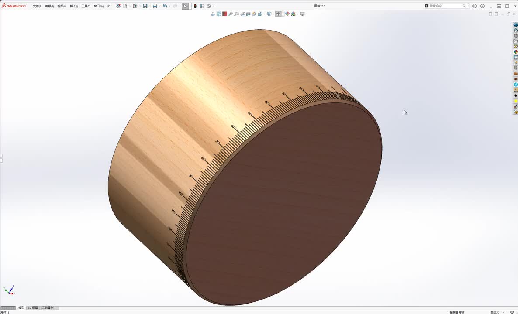The width and height of the screenshot is (518, 314).
Task: Open the Design Library tab in task pane
Action: coord(515,36)
